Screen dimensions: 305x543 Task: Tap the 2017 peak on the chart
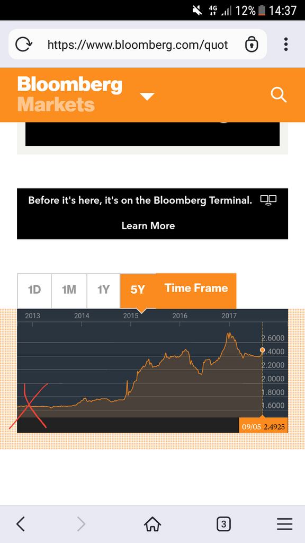pos(228,334)
